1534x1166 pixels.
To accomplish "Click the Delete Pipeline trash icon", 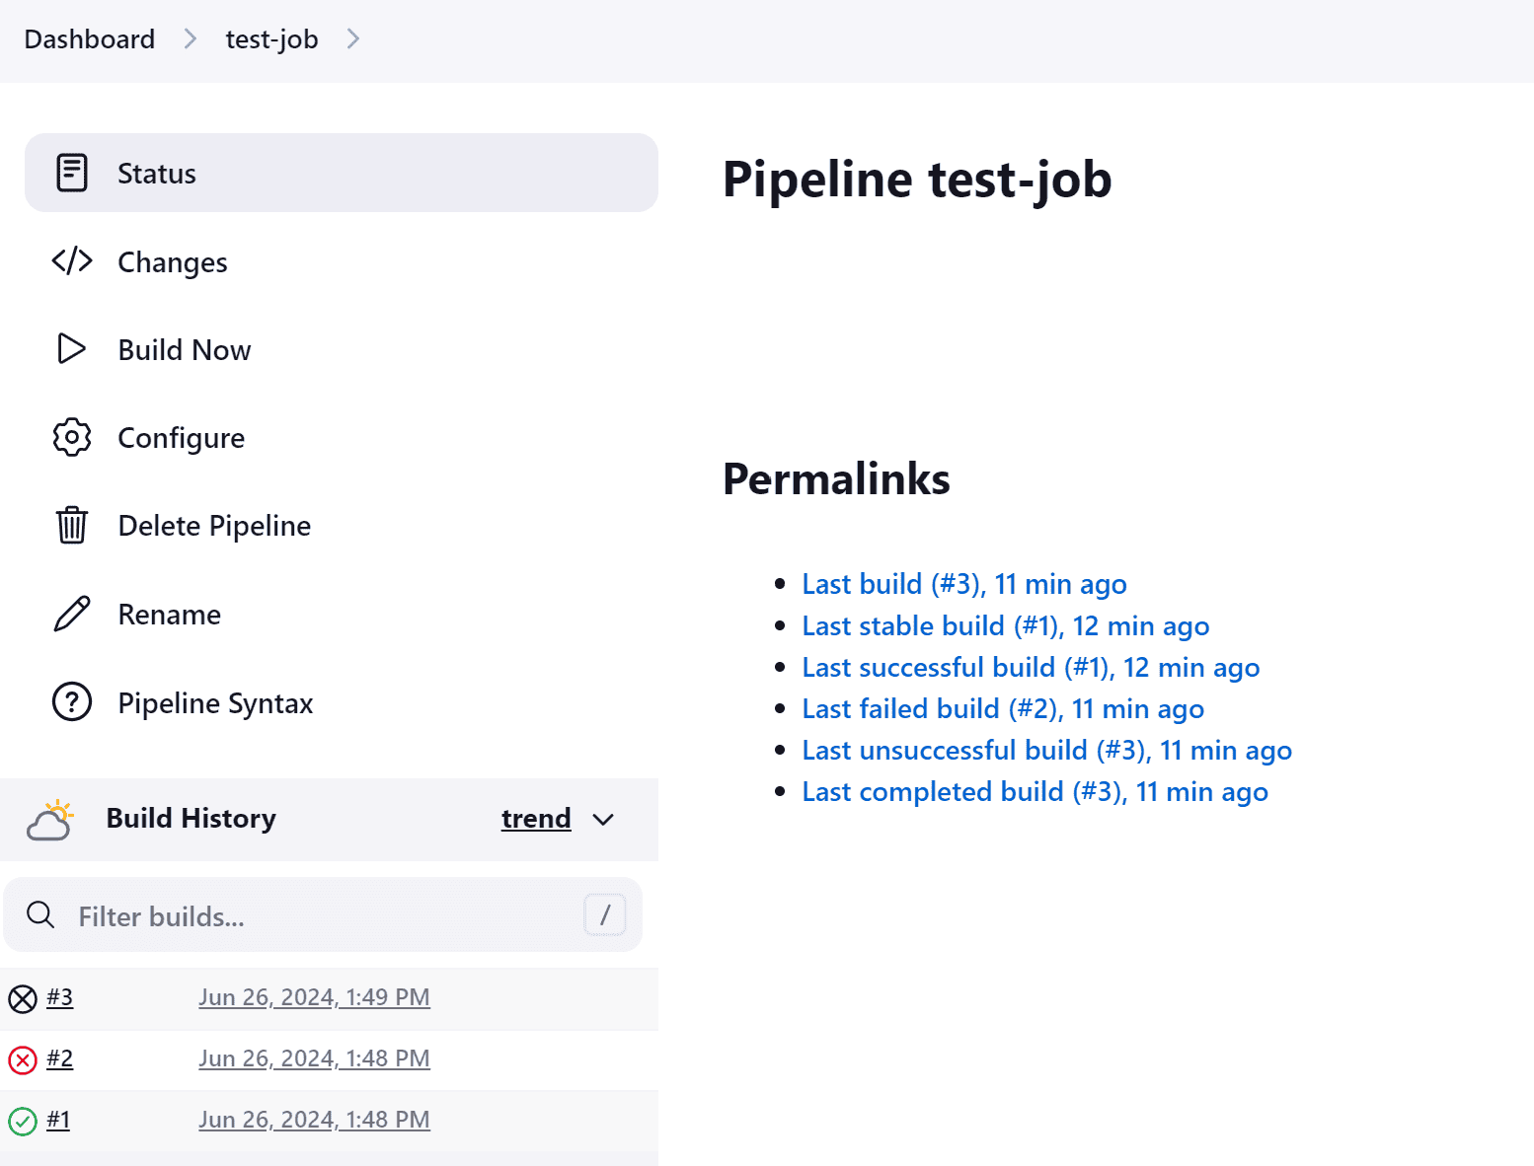I will [x=72, y=525].
